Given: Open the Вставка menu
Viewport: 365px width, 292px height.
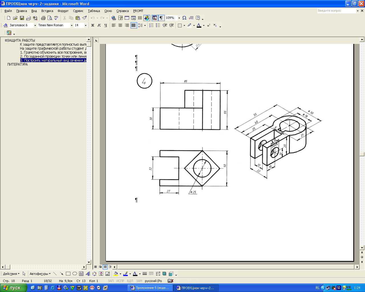Looking at the screenshot, I should tap(47, 11).
